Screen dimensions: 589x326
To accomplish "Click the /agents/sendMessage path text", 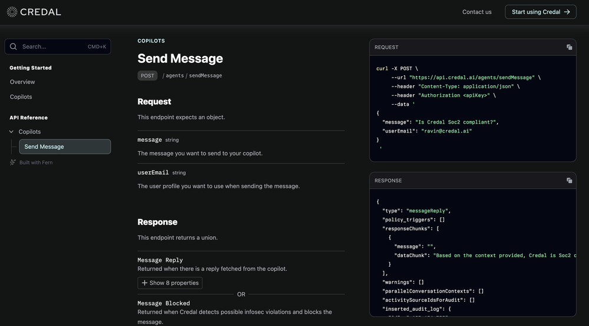I will click(193, 75).
